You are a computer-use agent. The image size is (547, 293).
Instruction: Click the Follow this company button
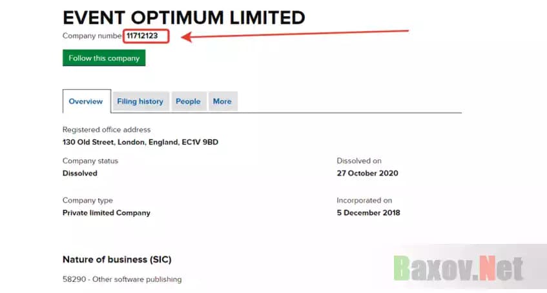click(x=104, y=58)
